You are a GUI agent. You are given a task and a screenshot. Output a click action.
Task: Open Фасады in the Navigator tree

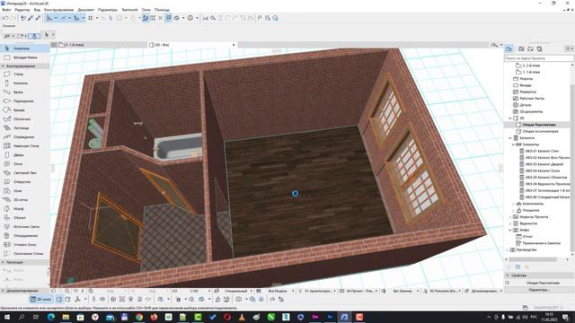click(525, 85)
